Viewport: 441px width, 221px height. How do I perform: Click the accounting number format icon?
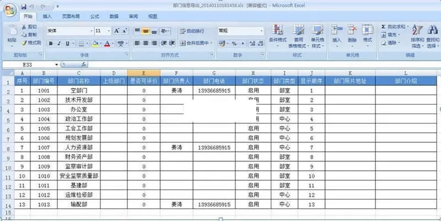(x=222, y=44)
